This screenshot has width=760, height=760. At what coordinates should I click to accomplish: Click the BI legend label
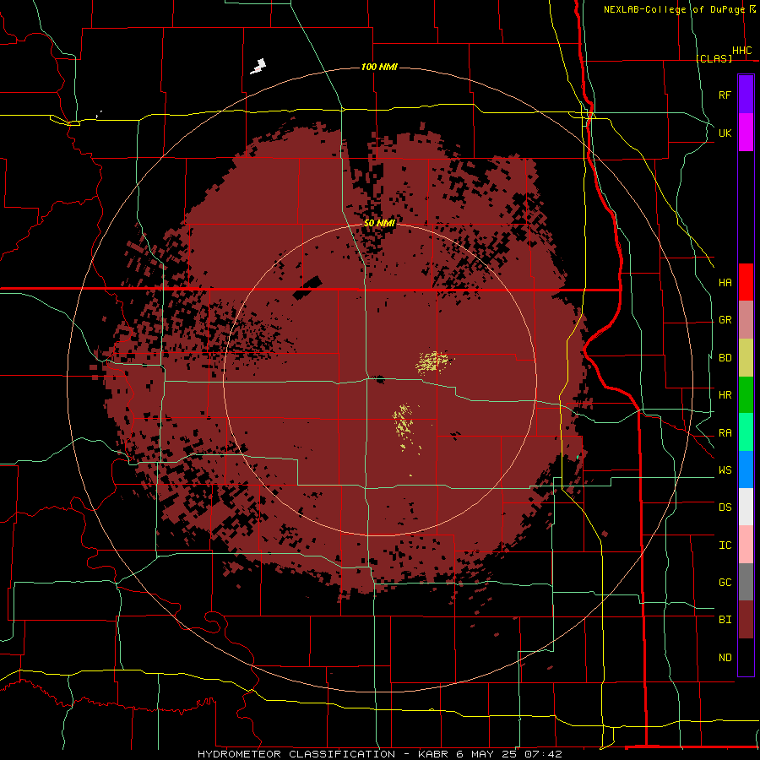coord(725,620)
